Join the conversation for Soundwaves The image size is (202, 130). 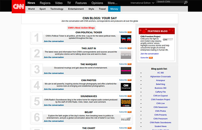click(54, 105)
